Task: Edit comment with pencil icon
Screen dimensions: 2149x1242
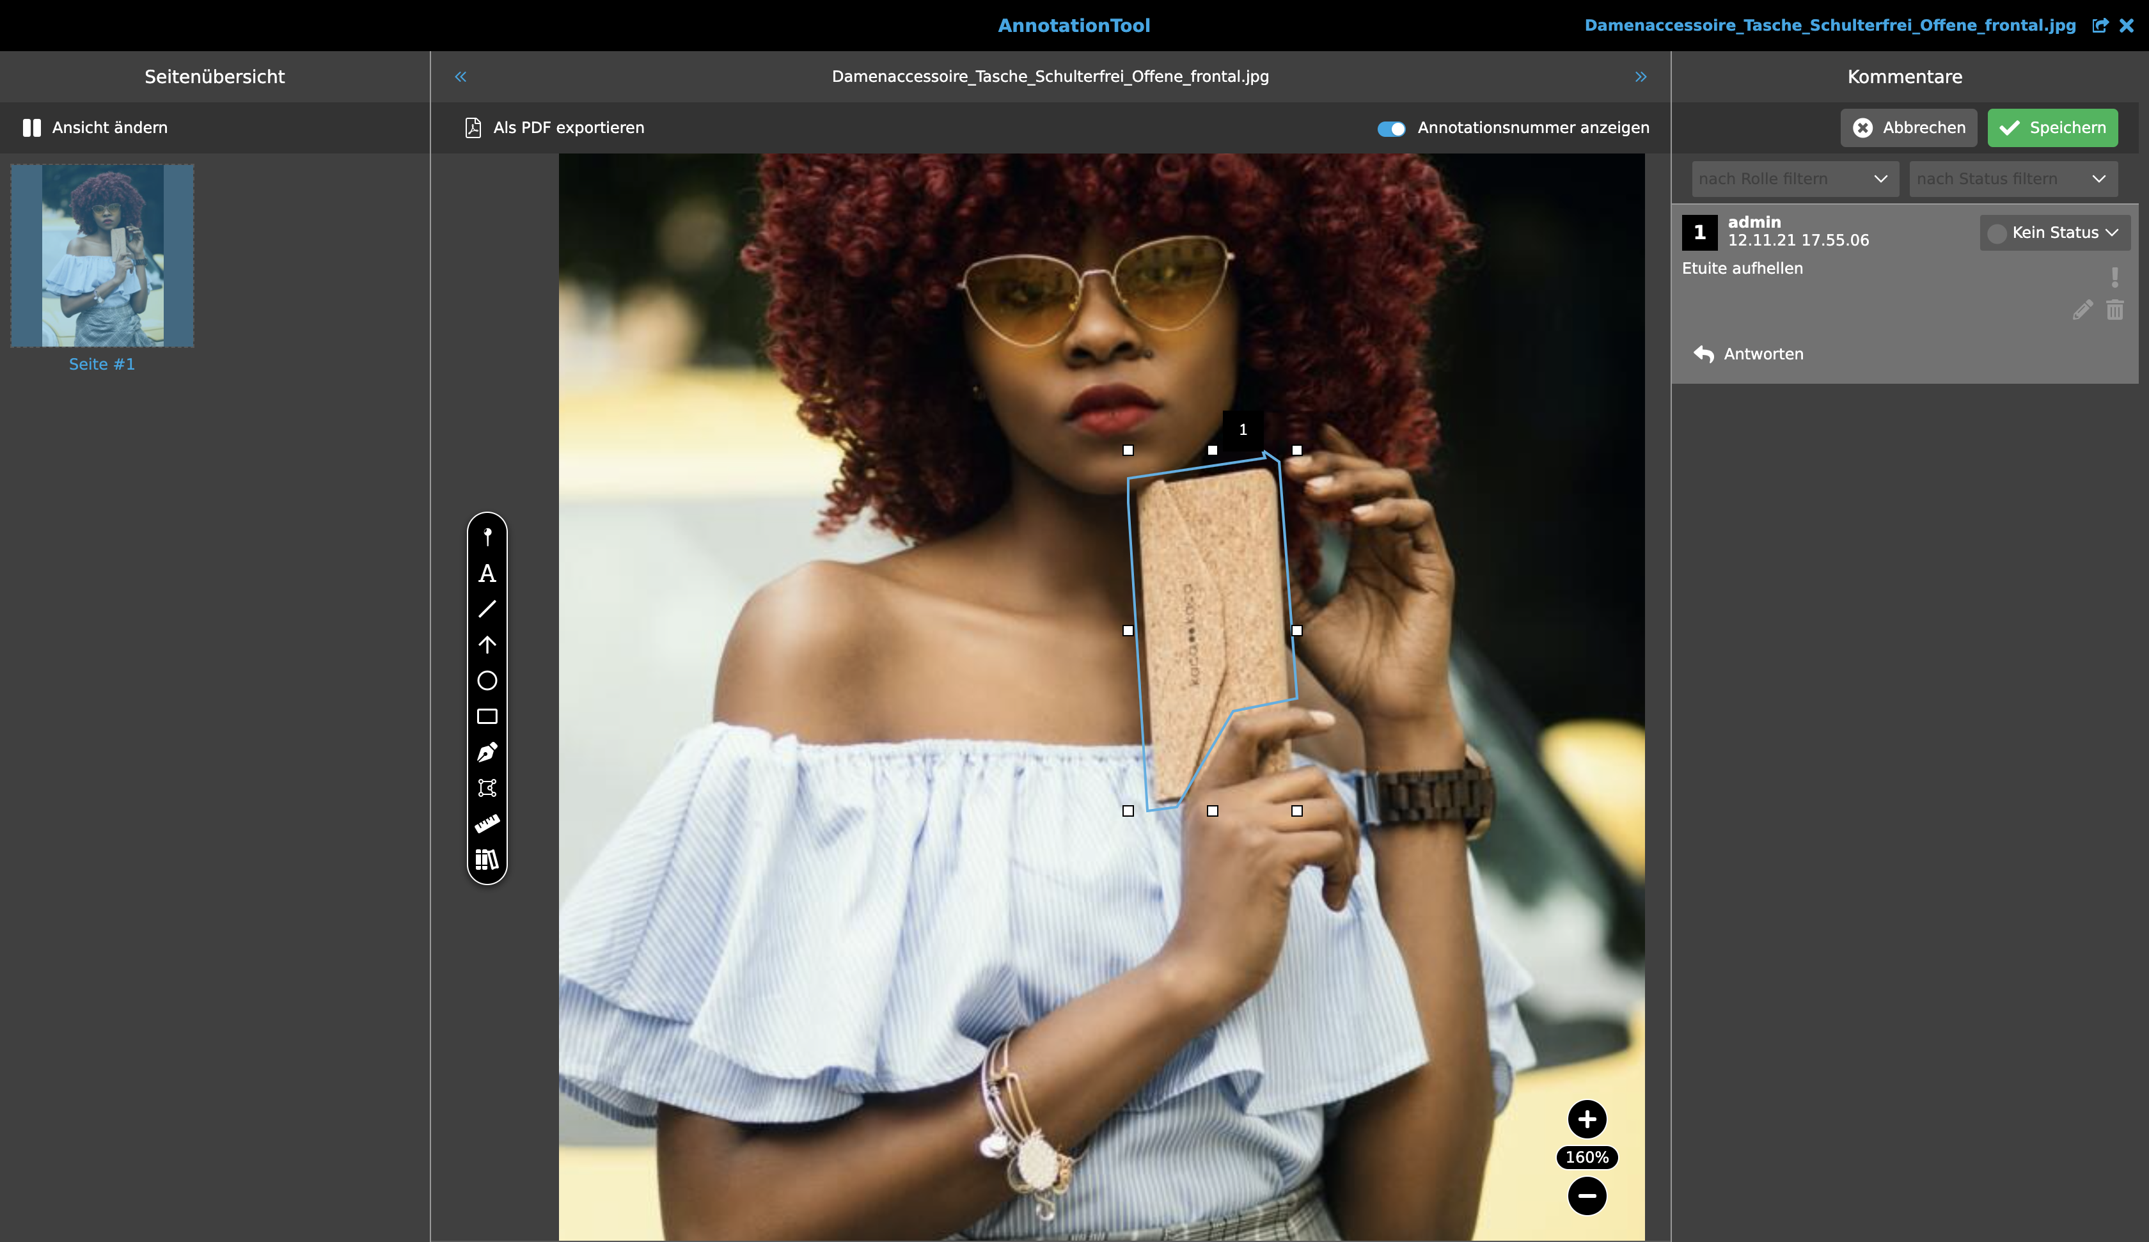Action: coord(2082,311)
